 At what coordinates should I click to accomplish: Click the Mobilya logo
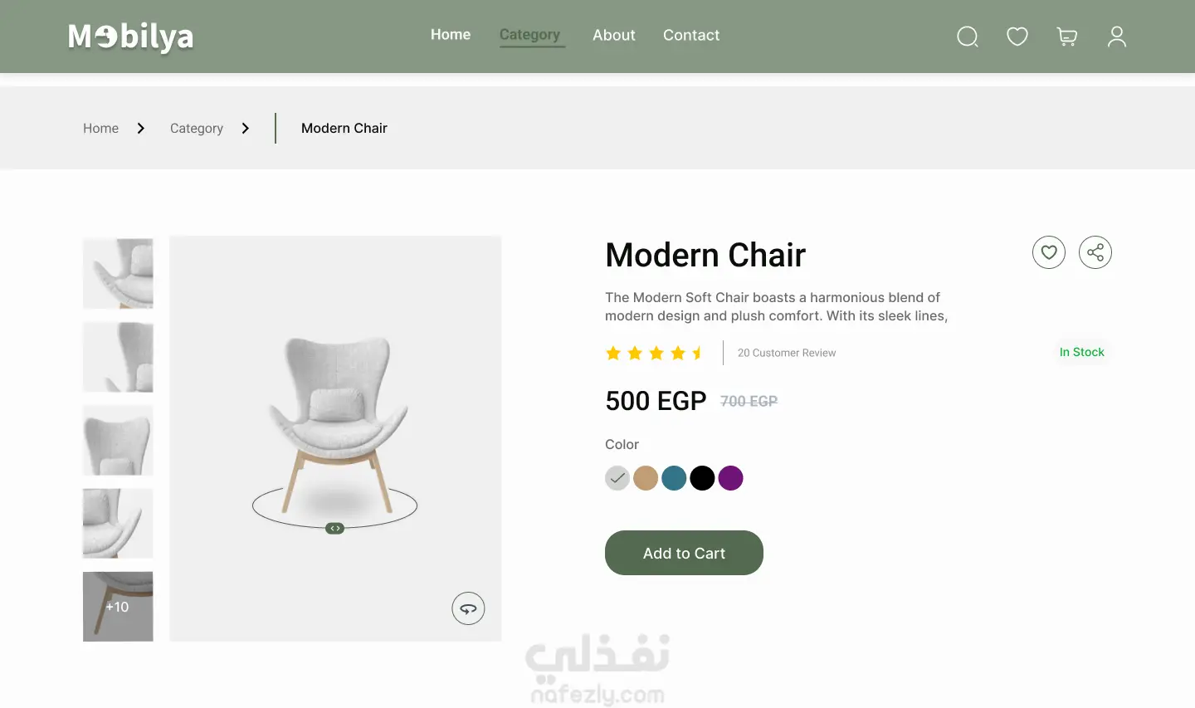[131, 37]
